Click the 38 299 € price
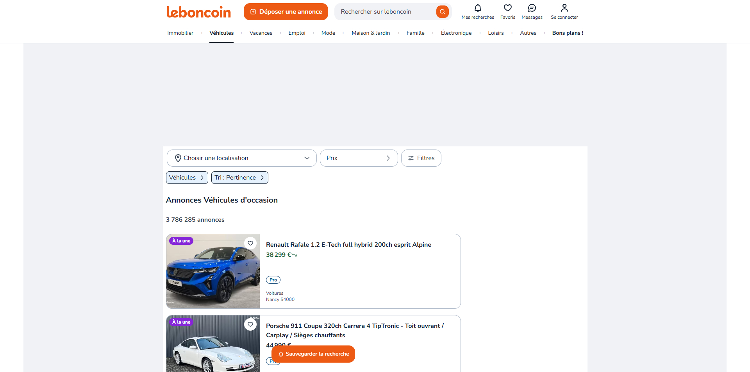The height and width of the screenshot is (372, 750). coord(279,255)
